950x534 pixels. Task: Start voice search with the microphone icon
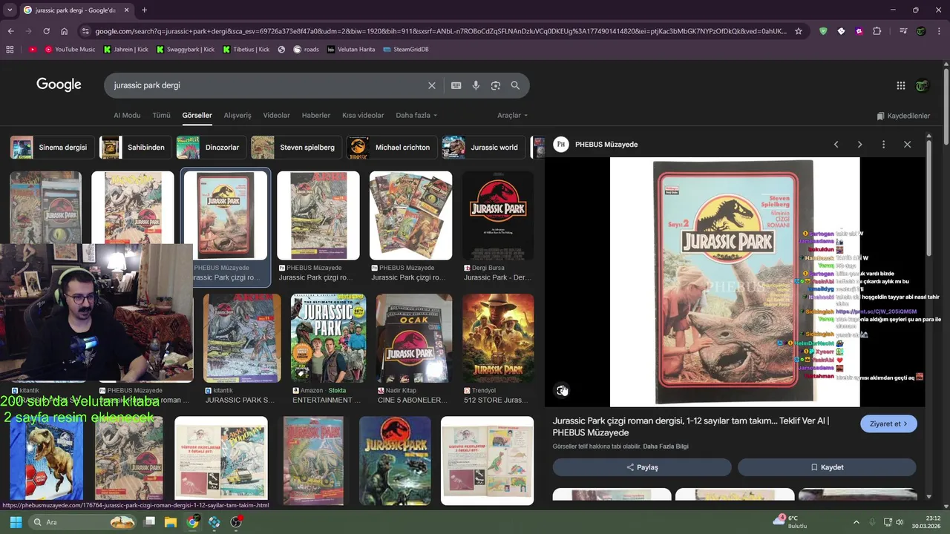476,85
